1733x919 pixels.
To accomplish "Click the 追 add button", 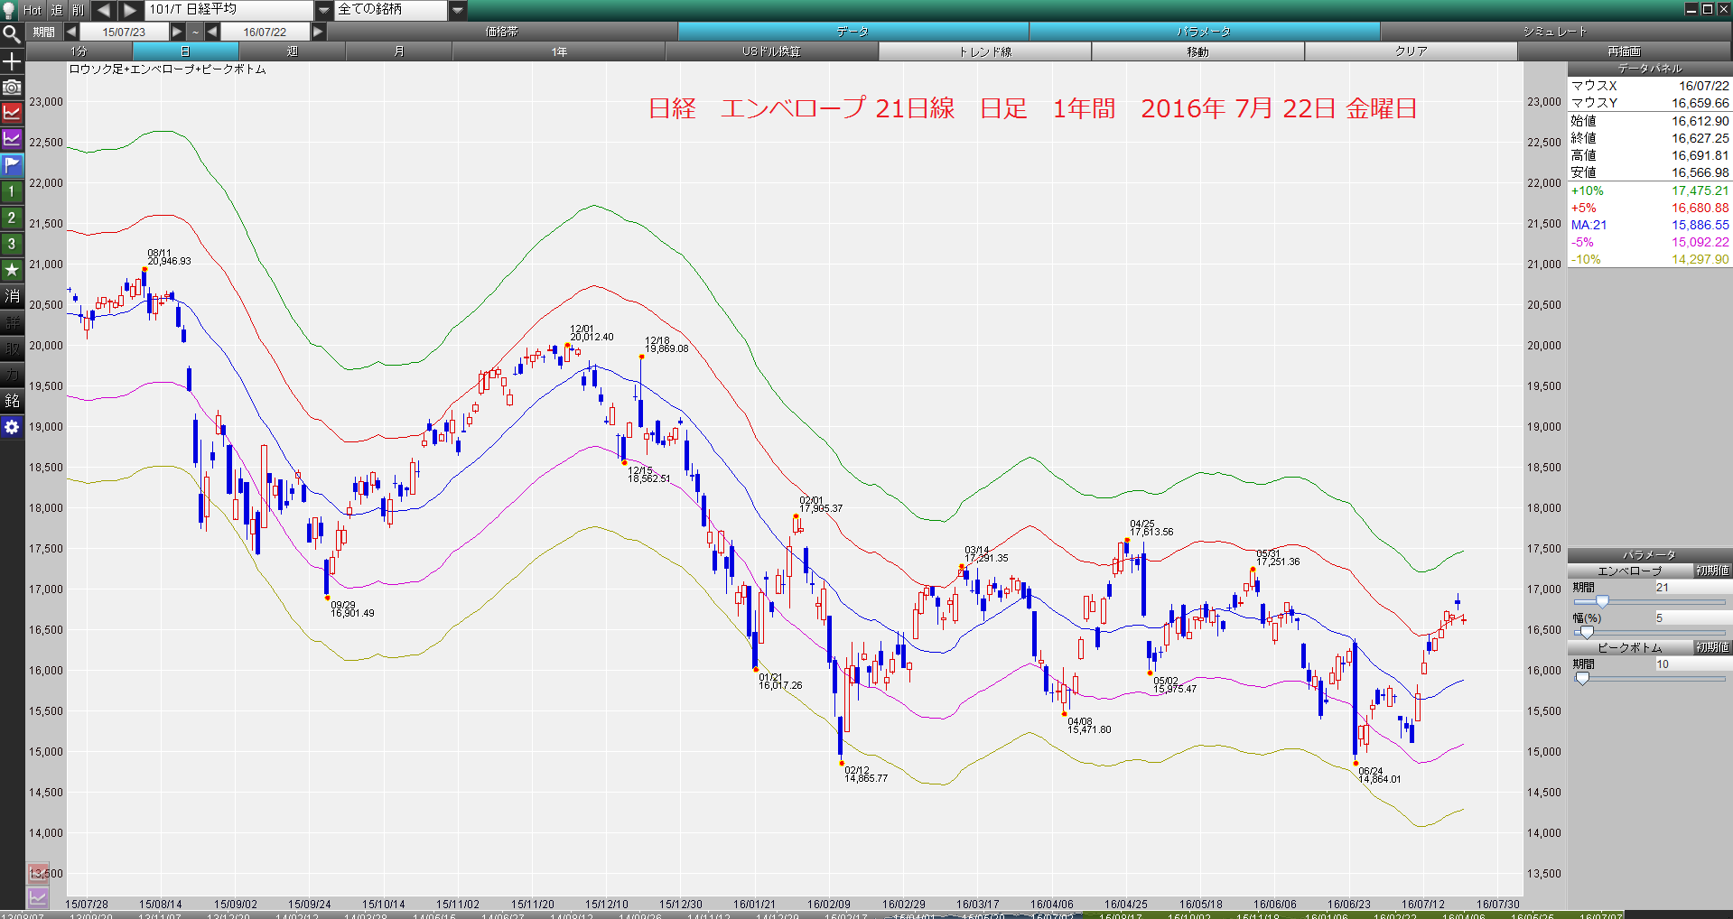I will pos(57,10).
